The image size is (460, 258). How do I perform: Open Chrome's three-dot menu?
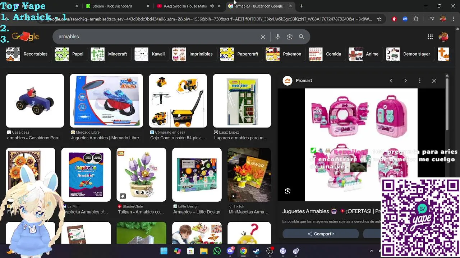tap(453, 19)
